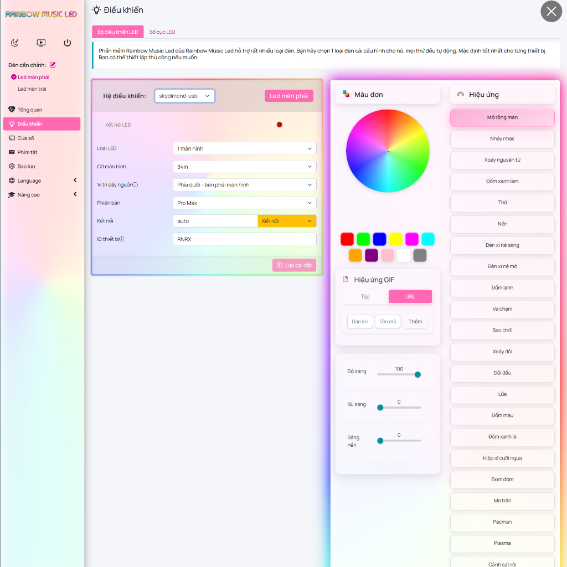Apply the Nháy nhạc effect

[x=502, y=138]
